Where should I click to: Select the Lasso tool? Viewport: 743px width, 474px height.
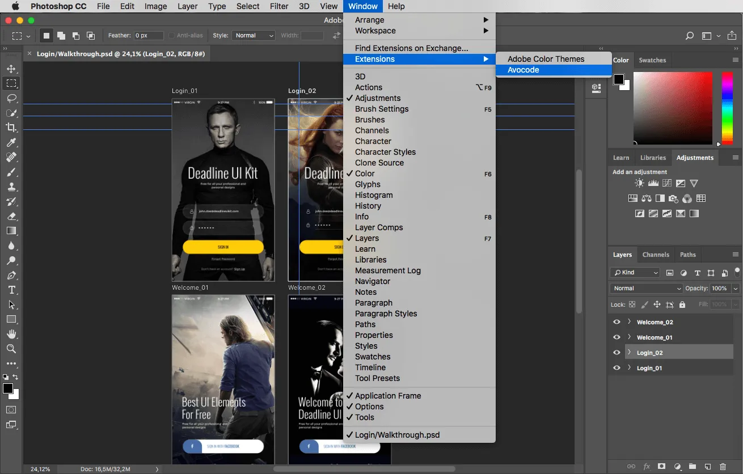point(11,98)
